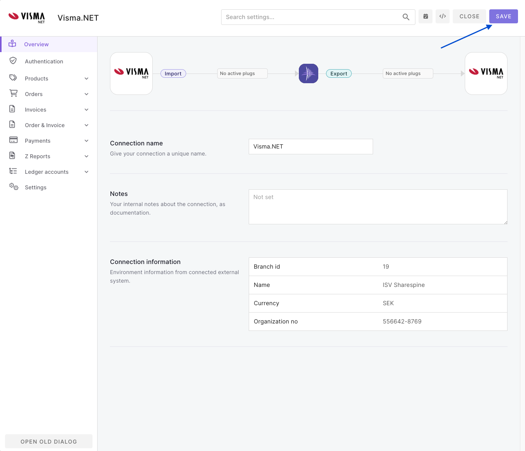Expand the Z Reports chevron

coord(87,156)
